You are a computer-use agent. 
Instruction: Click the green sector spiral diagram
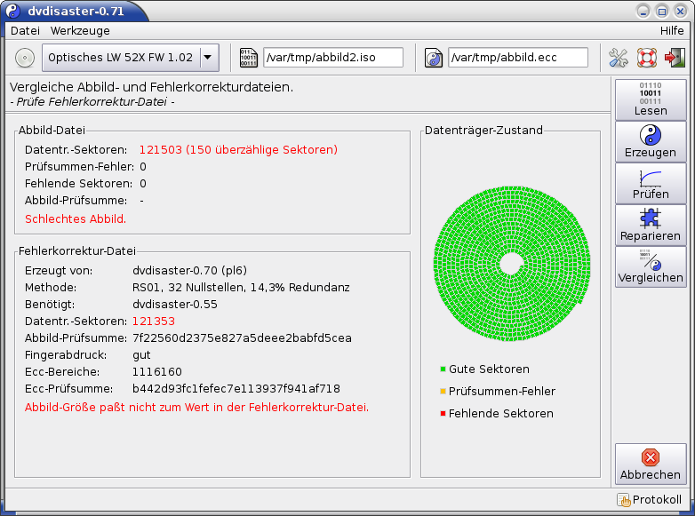pos(512,264)
